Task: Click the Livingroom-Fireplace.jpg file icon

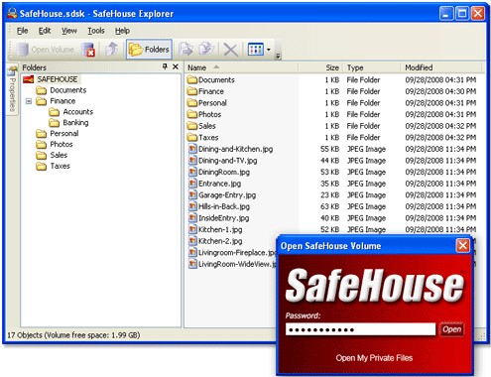Action: (x=192, y=253)
